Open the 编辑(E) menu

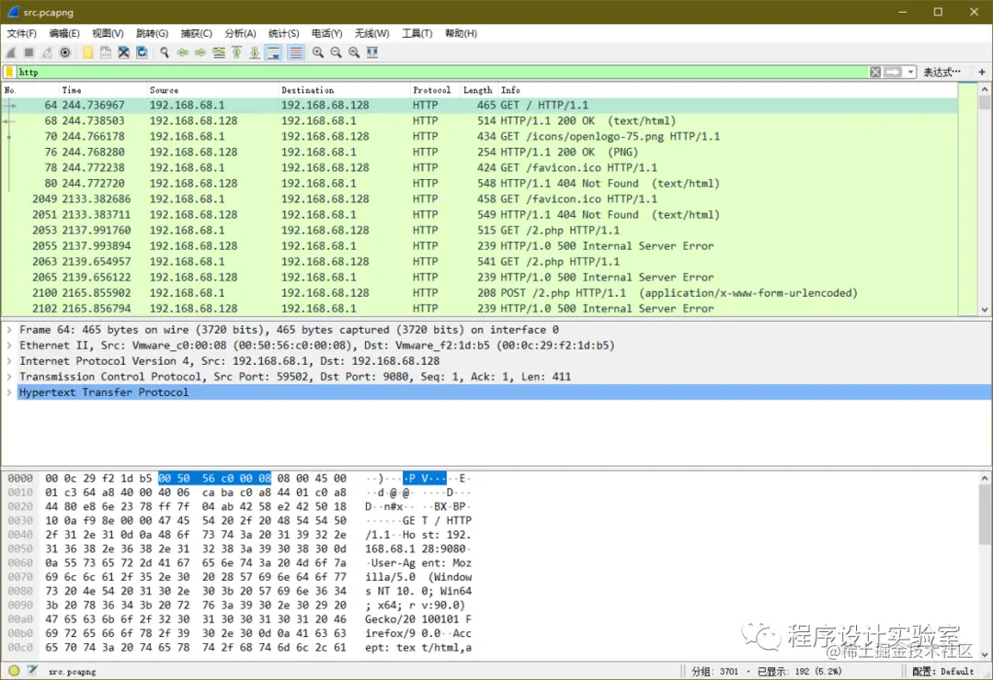point(64,33)
